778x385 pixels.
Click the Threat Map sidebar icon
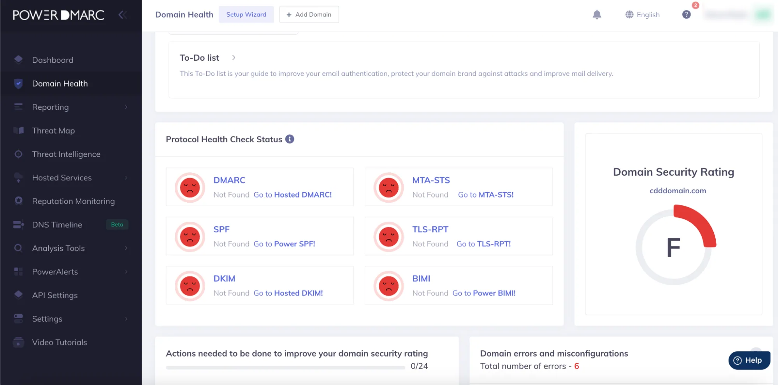click(18, 130)
